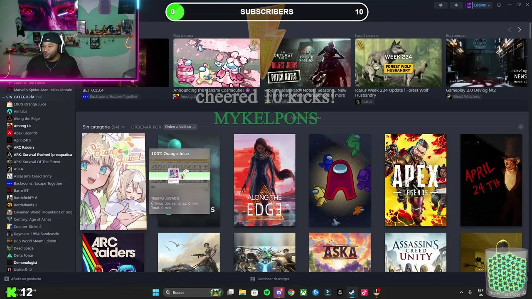
Task: Collapse the Sin categoría section chevron at right
Action: [x=520, y=127]
